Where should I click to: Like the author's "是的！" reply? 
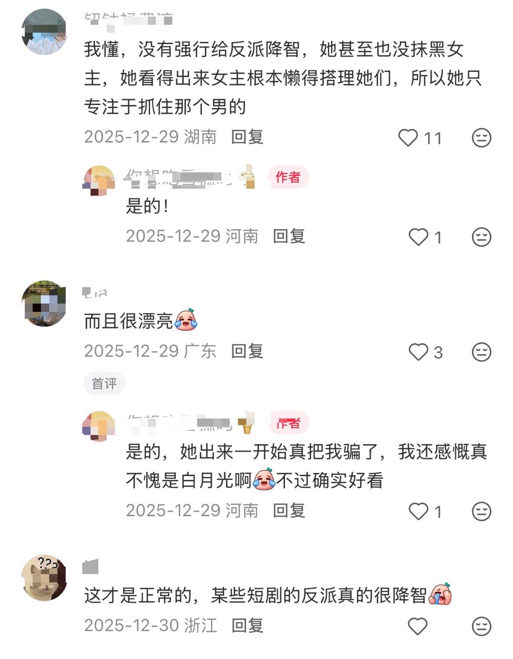pos(418,237)
